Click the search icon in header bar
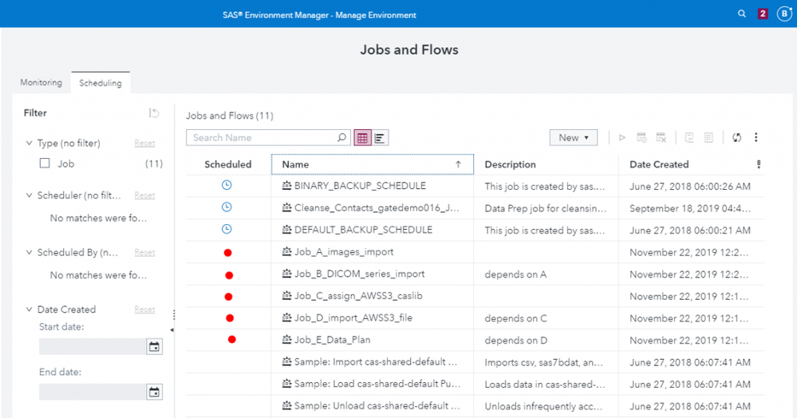Image resolution: width=797 pixels, height=418 pixels. point(742,14)
